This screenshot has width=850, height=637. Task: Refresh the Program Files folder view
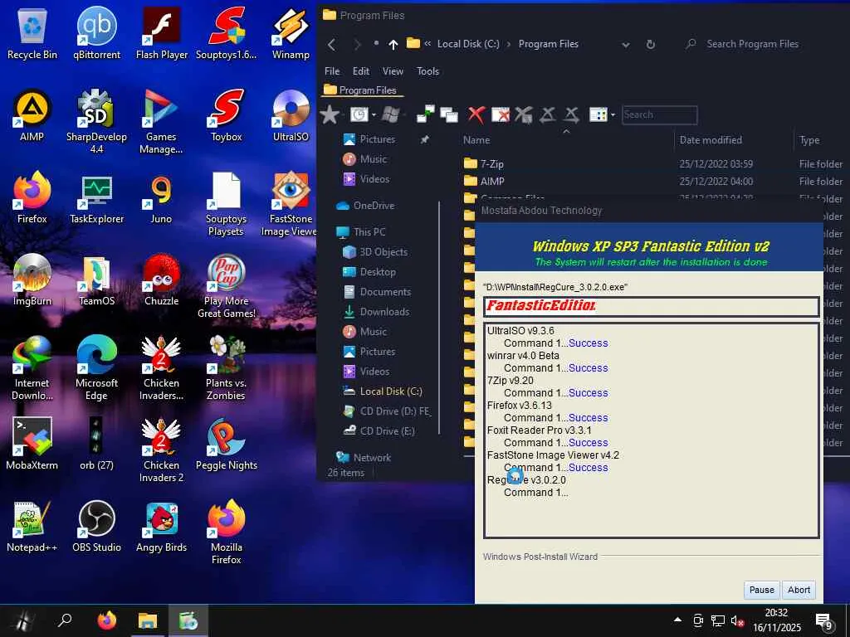point(651,45)
